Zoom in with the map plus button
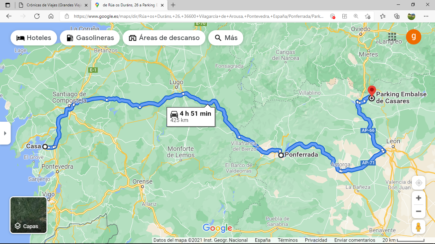Viewport: 435px width, 244px height. tap(418, 198)
